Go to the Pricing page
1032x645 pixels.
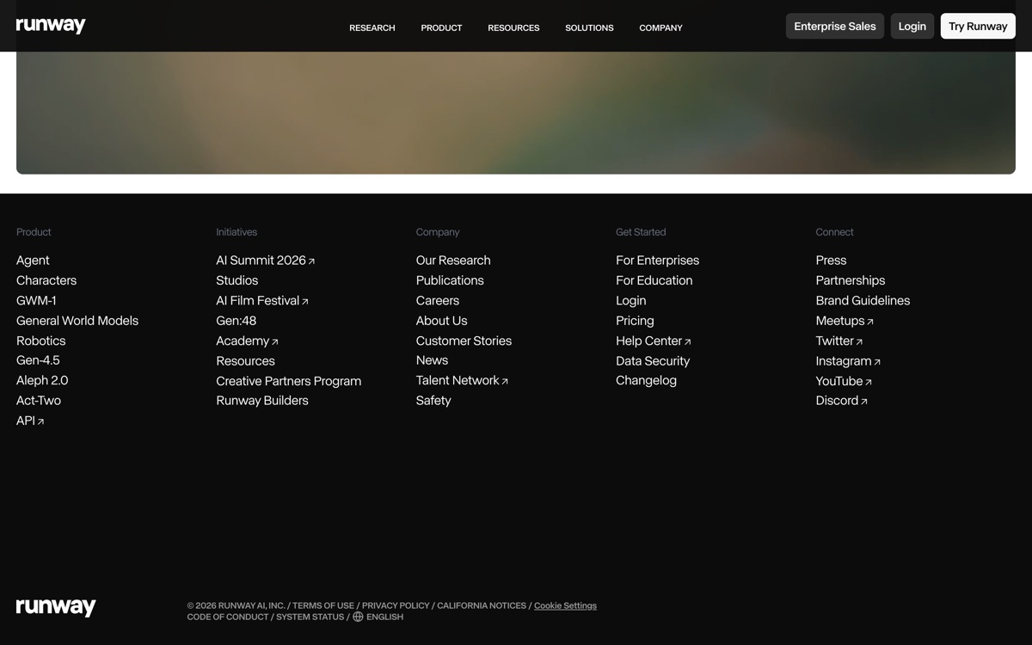tap(635, 320)
